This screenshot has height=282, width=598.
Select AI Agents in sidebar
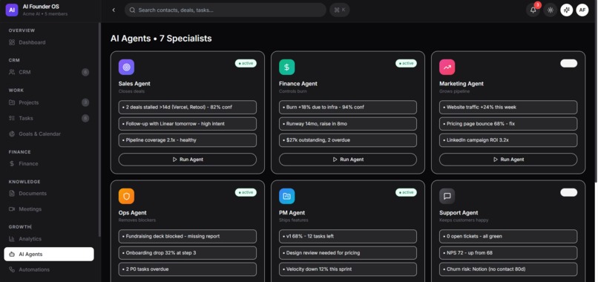point(49,254)
